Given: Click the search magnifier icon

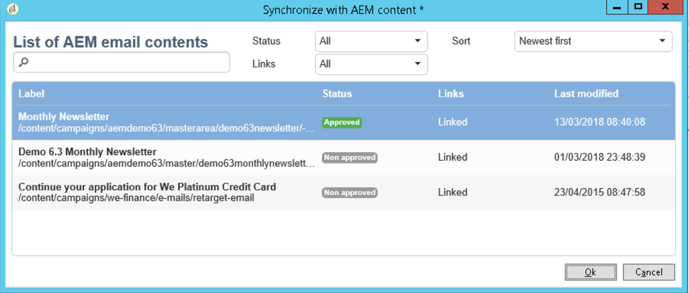Looking at the screenshot, I should (x=23, y=63).
